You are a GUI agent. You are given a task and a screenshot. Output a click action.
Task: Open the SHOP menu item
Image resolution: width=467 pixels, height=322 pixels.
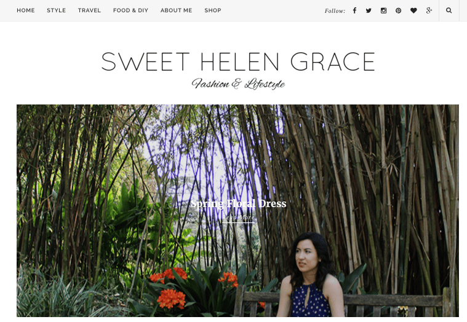[213, 10]
